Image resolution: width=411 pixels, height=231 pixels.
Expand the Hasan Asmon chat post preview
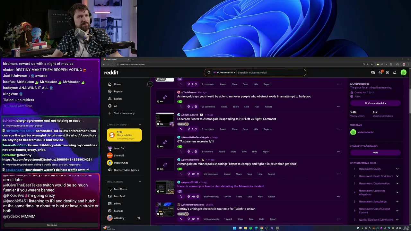181,197
